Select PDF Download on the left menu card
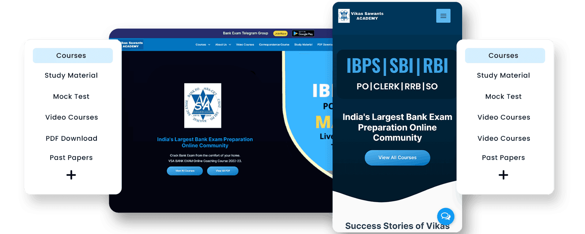The image size is (585, 234). coord(72,139)
